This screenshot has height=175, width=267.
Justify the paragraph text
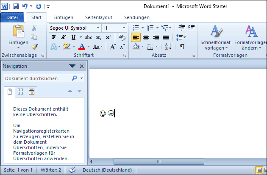[166, 37]
